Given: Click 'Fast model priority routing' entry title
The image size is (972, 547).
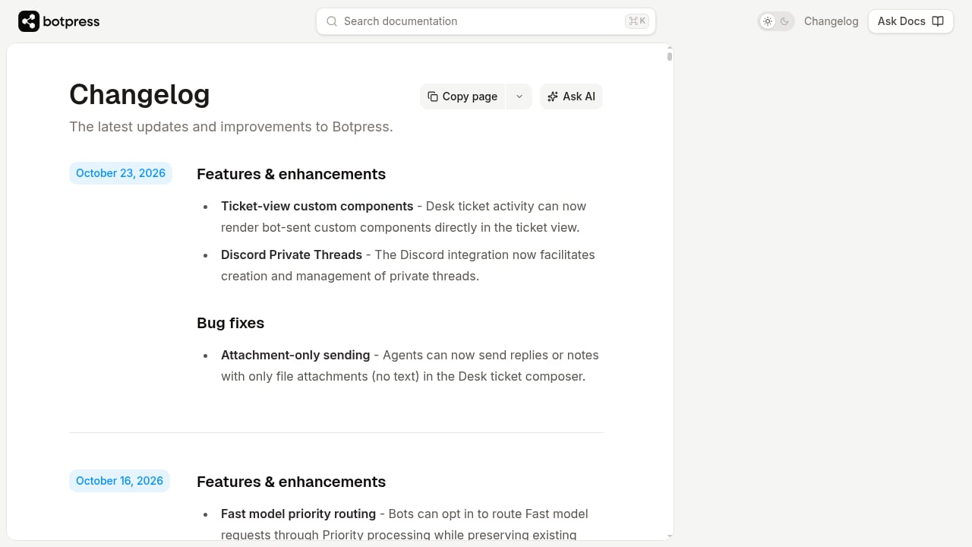Looking at the screenshot, I should pos(298,514).
